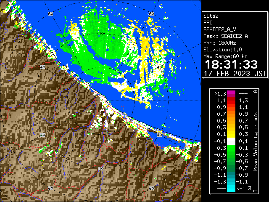The image size is (269, 202).
Task: Select the '17 FEB 2023 JST' date
Action: coord(235,74)
